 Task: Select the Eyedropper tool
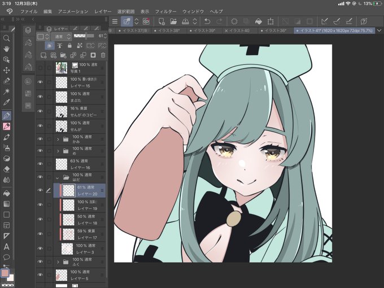(6, 102)
